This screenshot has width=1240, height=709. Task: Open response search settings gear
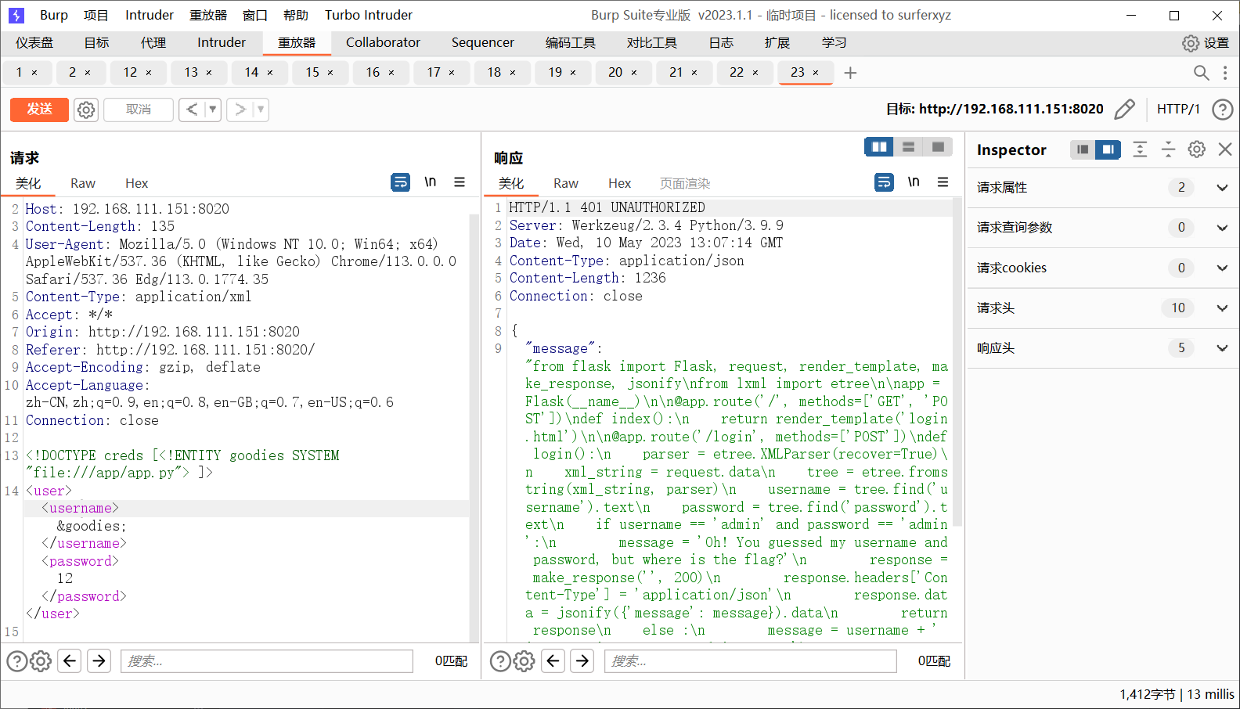coord(524,661)
